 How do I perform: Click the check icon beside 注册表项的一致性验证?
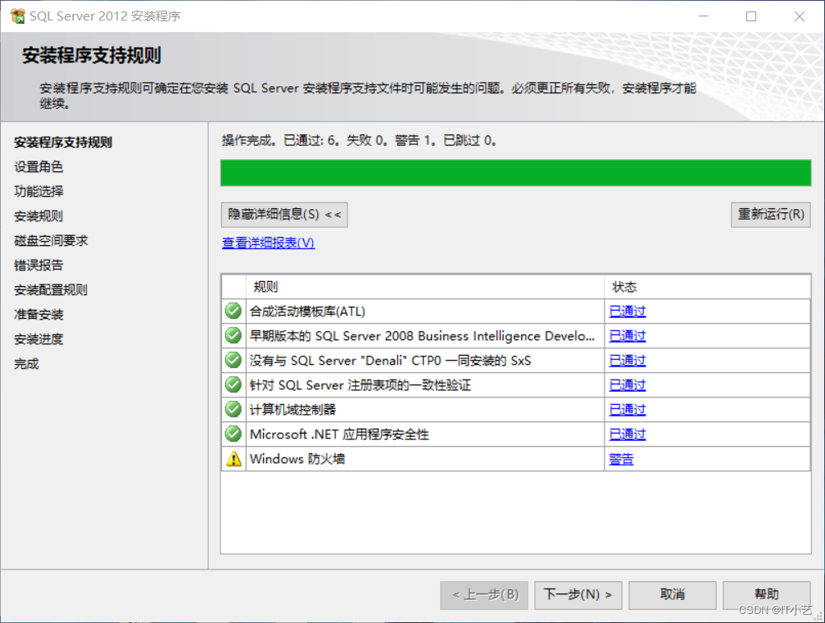pos(233,385)
